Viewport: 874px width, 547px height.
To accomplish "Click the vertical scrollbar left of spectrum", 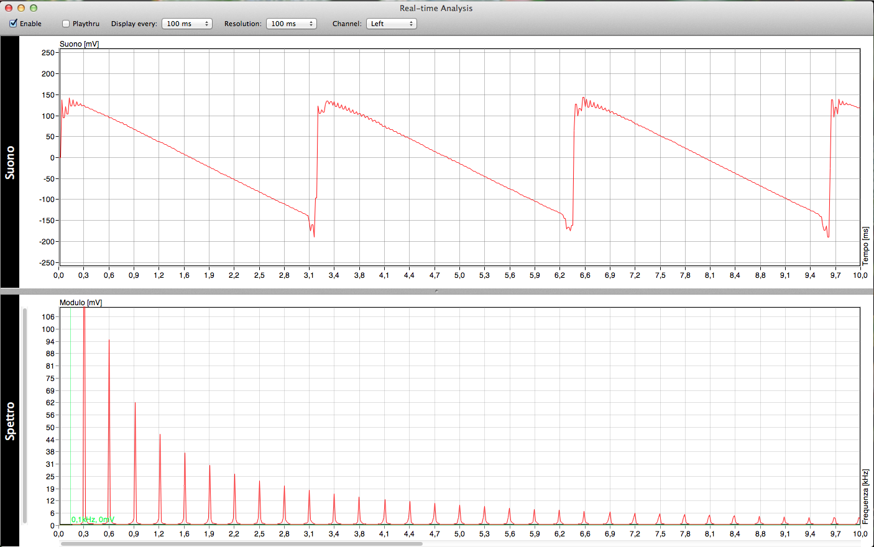I will tap(25, 415).
